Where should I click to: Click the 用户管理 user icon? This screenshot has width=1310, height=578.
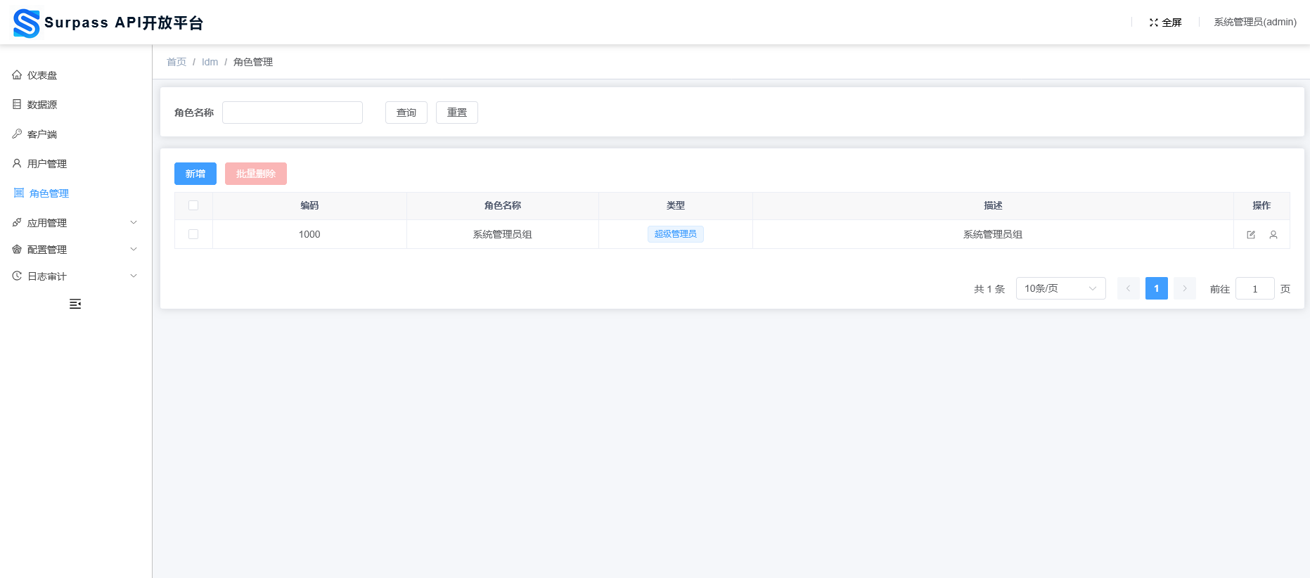pos(17,163)
